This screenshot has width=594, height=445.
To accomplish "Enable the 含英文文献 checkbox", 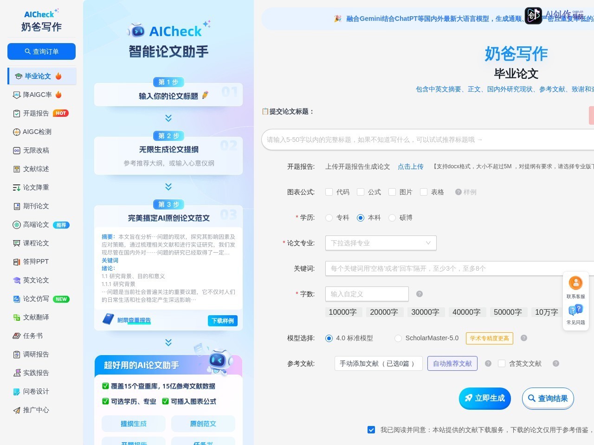I will click(502, 363).
